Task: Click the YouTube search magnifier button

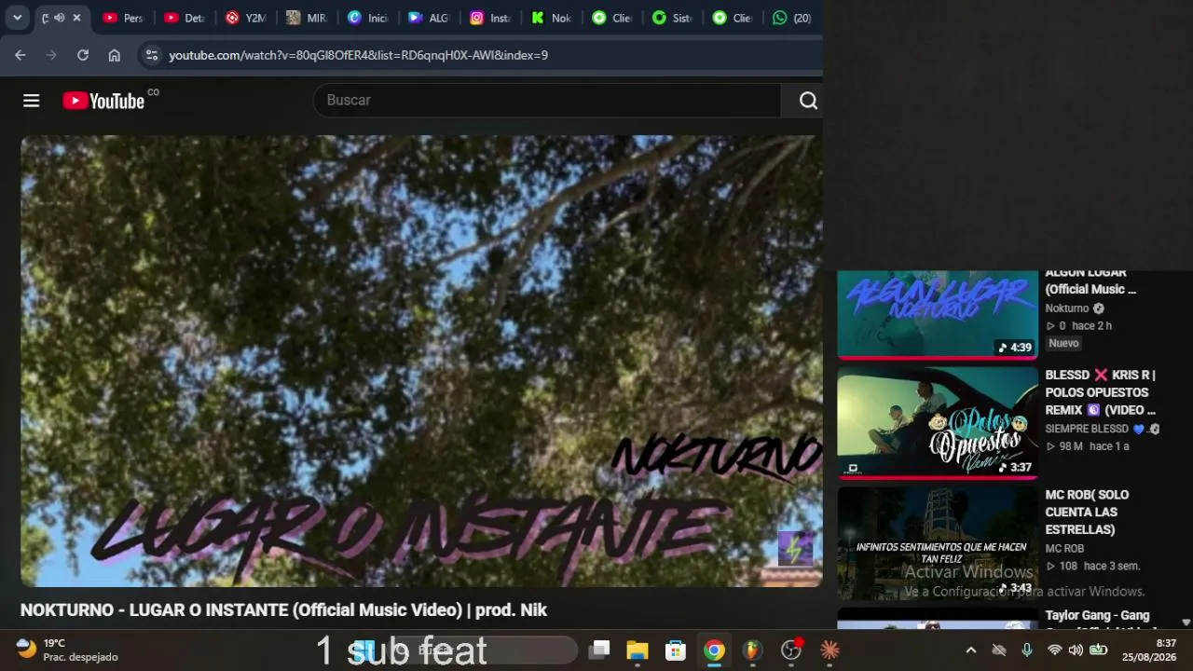Action: (x=808, y=101)
